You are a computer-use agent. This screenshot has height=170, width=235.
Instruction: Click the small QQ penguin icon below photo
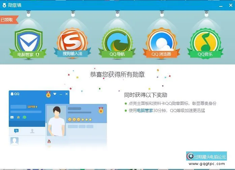pos(49,141)
